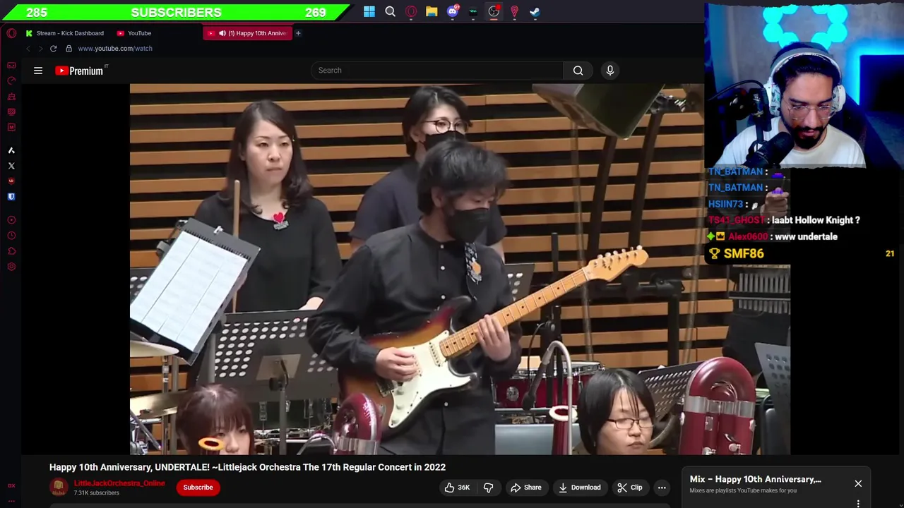Viewport: 904px width, 508px height.
Task: Open Settings gear in Opera sidebar
Action: 11,267
